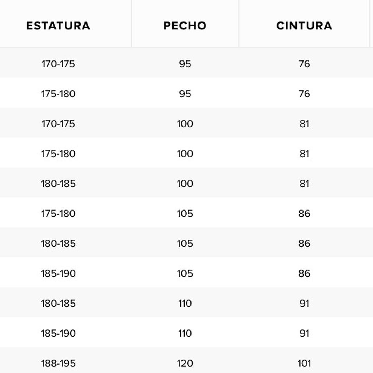Image resolution: width=373 pixels, height=373 pixels.
Task: Select estatura 175-180 in the pecho 105 row
Action: [x=58, y=214]
